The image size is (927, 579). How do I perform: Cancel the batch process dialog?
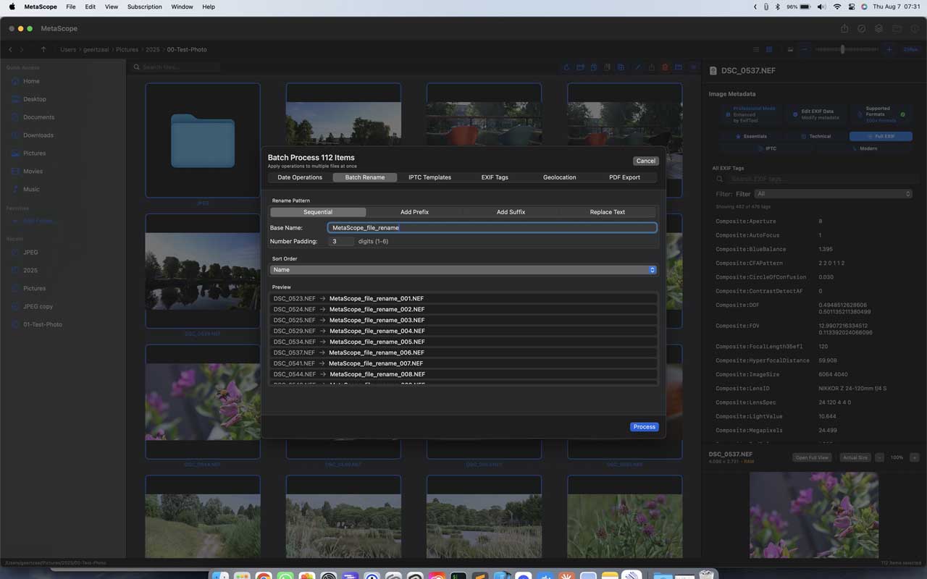[645, 161]
